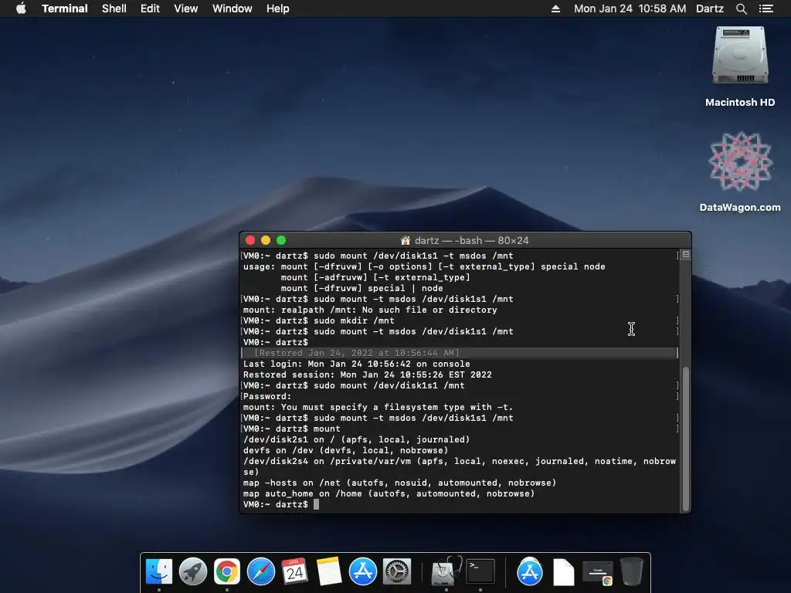This screenshot has height=593, width=791.
Task: Open the Terminal application menu
Action: pos(65,8)
